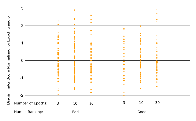Click the highest point in Bad 10-epoch column
This screenshot has height=121, width=196.
click(75, 10)
